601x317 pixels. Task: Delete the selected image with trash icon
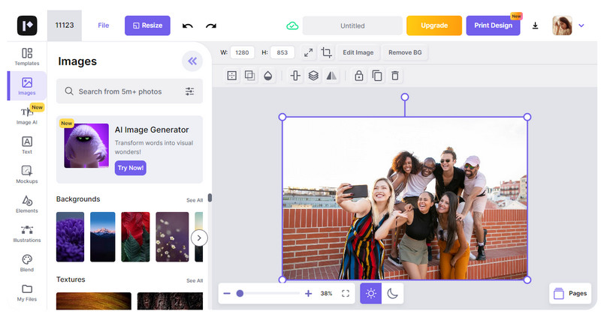click(x=395, y=76)
